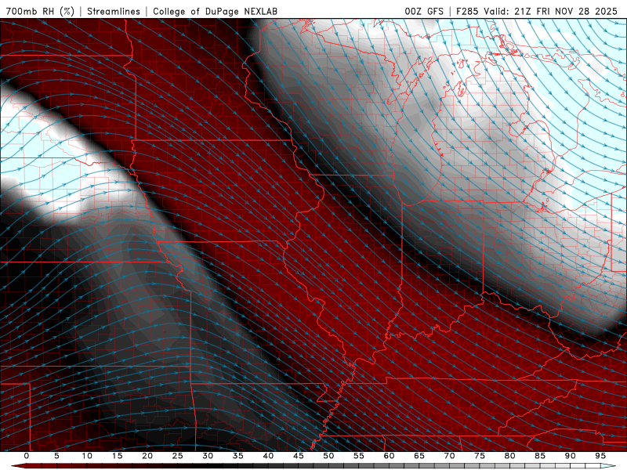Click the "85" label on the color scale
The width and height of the screenshot is (627, 470).
click(540, 456)
